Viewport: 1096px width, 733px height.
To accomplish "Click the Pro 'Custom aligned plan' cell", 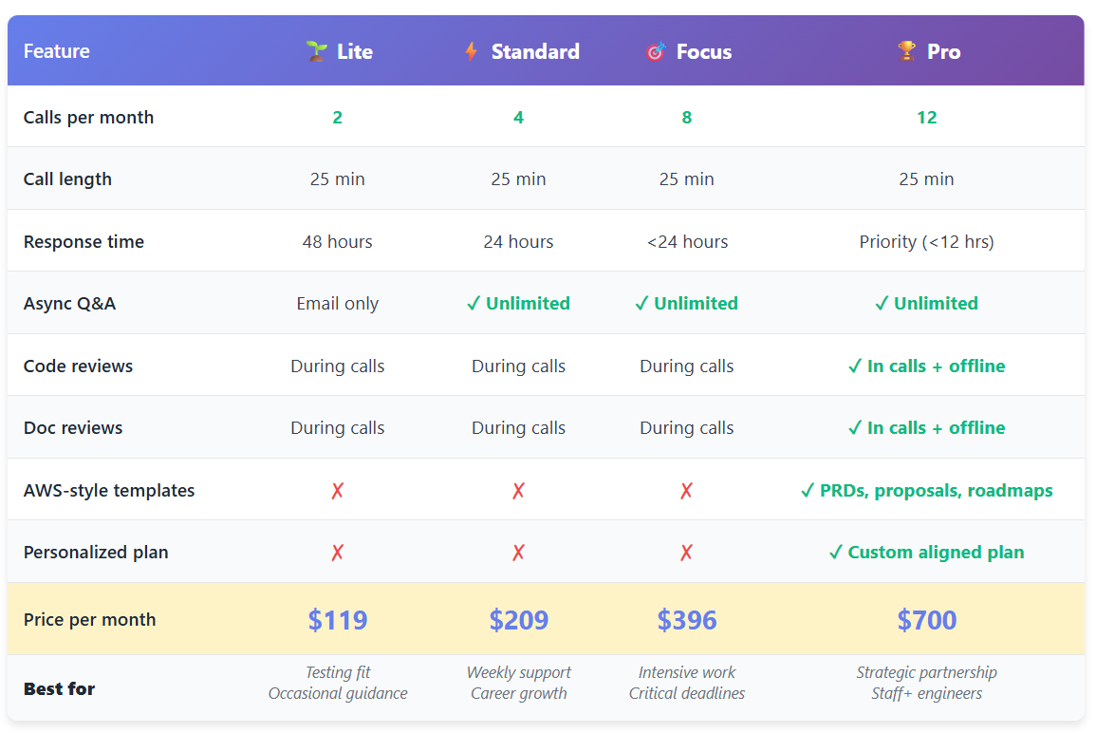I will [x=927, y=553].
